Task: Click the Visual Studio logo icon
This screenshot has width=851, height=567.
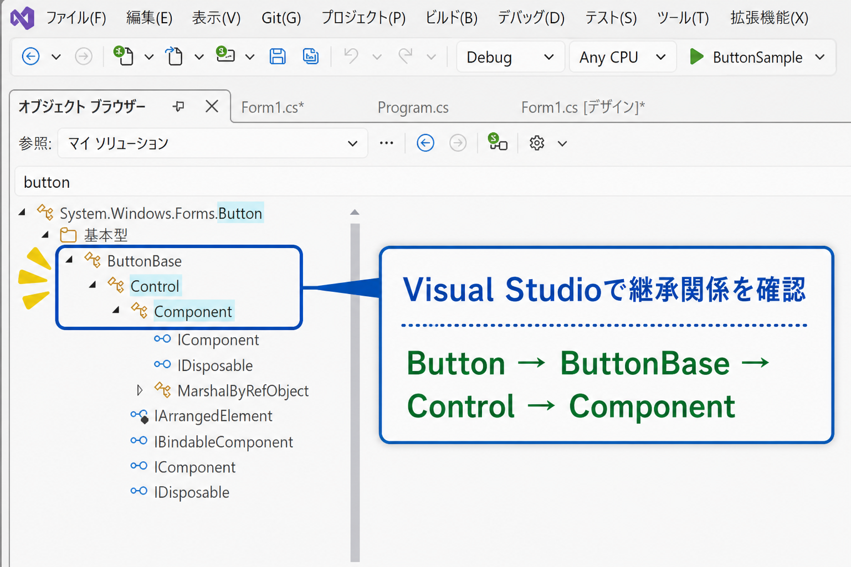Action: [x=22, y=18]
